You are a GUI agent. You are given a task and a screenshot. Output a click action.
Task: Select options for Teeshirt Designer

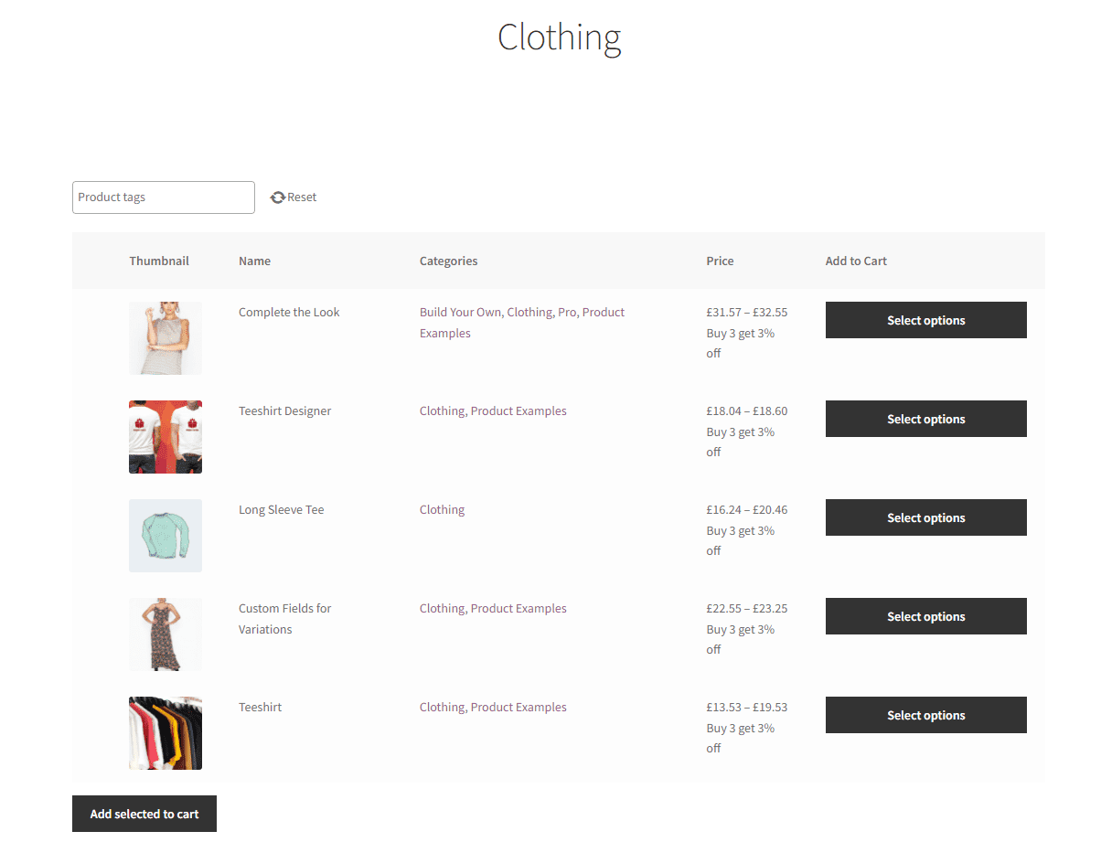coord(925,419)
